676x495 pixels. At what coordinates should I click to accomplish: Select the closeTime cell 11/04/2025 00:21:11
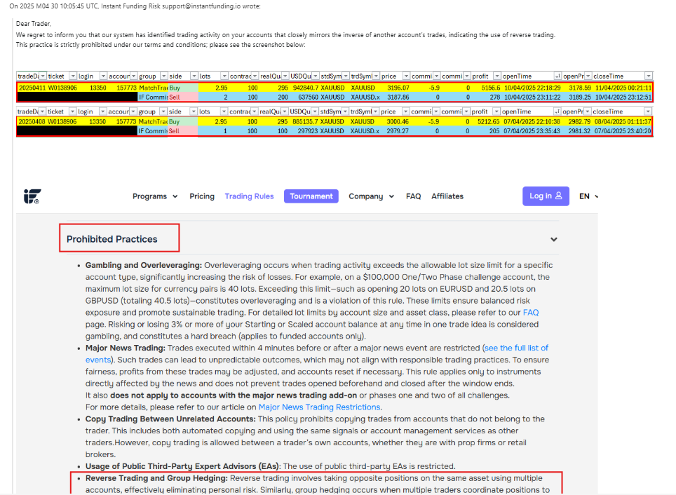click(622, 88)
